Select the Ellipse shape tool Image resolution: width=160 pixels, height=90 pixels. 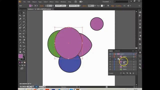24,22
